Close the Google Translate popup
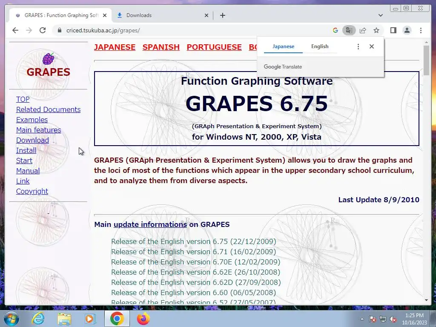Viewport: 436px width, 327px height. 371,46
